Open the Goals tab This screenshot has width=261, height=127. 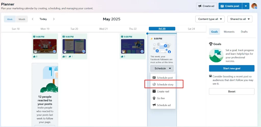pos(214,32)
